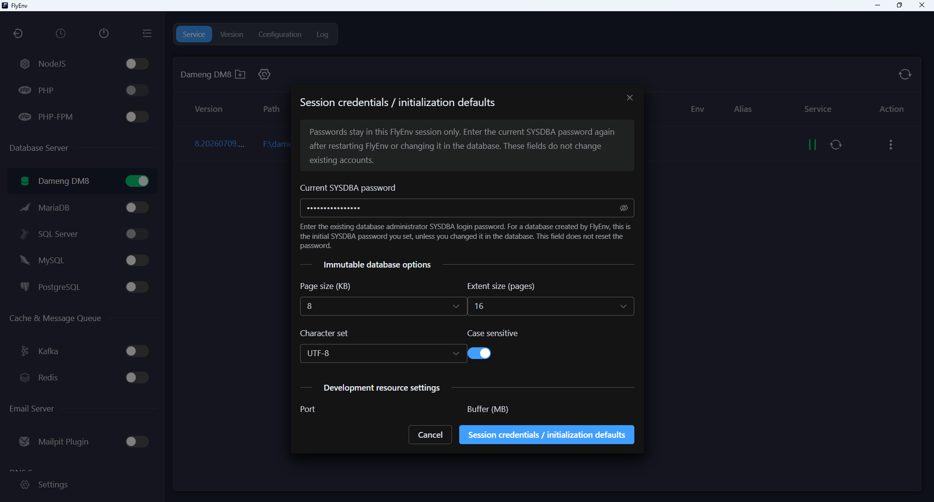Confirm with the blue Session credentials button

pyautogui.click(x=546, y=435)
